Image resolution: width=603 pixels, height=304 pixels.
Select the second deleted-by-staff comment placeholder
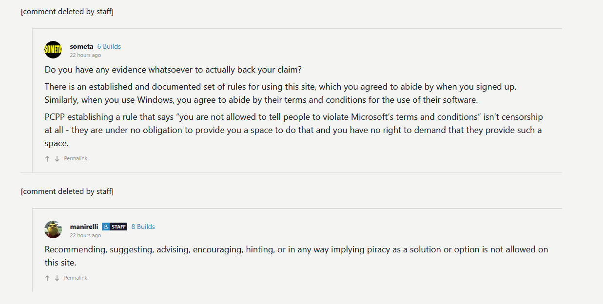(67, 191)
